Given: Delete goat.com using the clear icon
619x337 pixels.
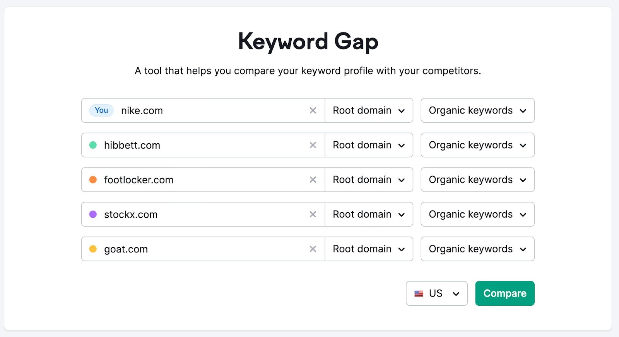Looking at the screenshot, I should coord(313,249).
